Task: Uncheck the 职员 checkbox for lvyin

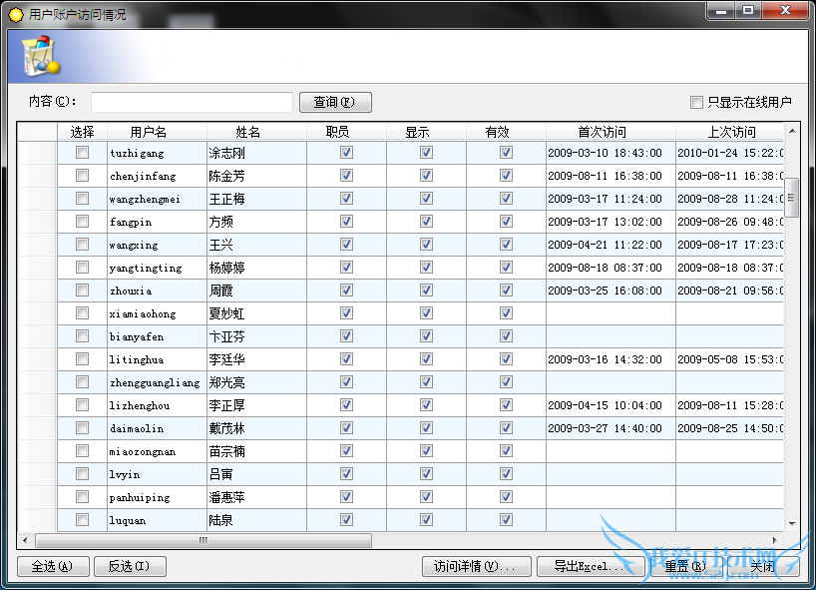Action: 346,474
